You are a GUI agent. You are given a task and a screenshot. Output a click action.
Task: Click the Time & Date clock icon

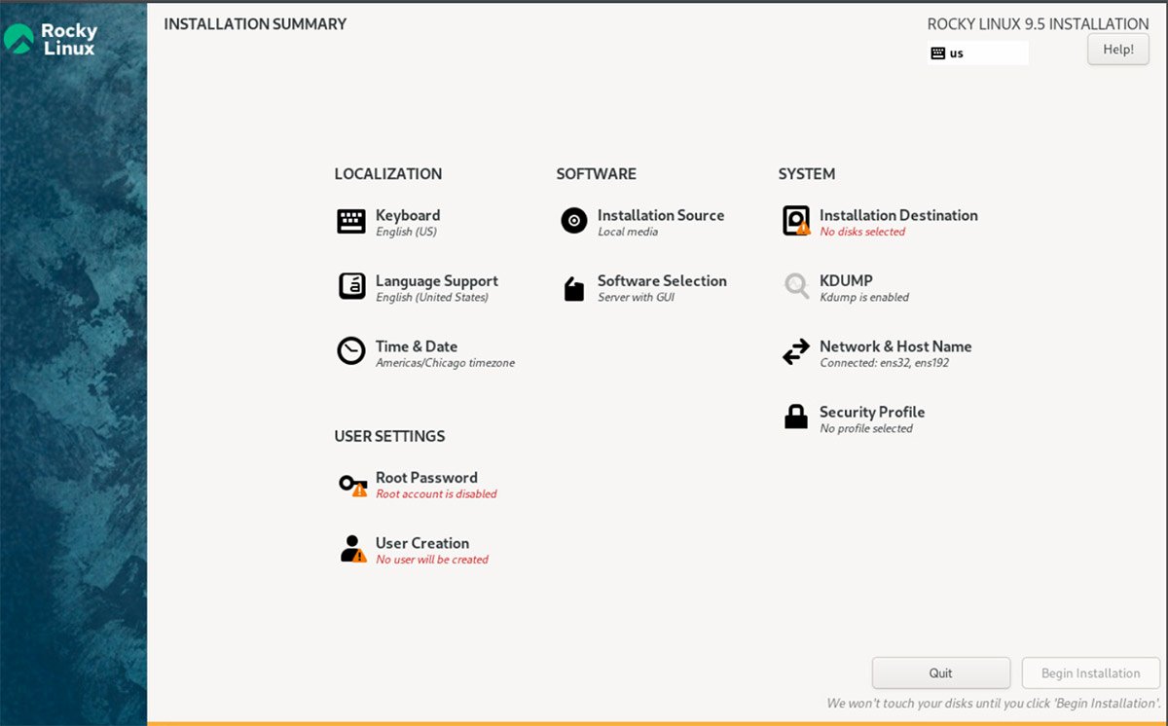pyautogui.click(x=351, y=351)
